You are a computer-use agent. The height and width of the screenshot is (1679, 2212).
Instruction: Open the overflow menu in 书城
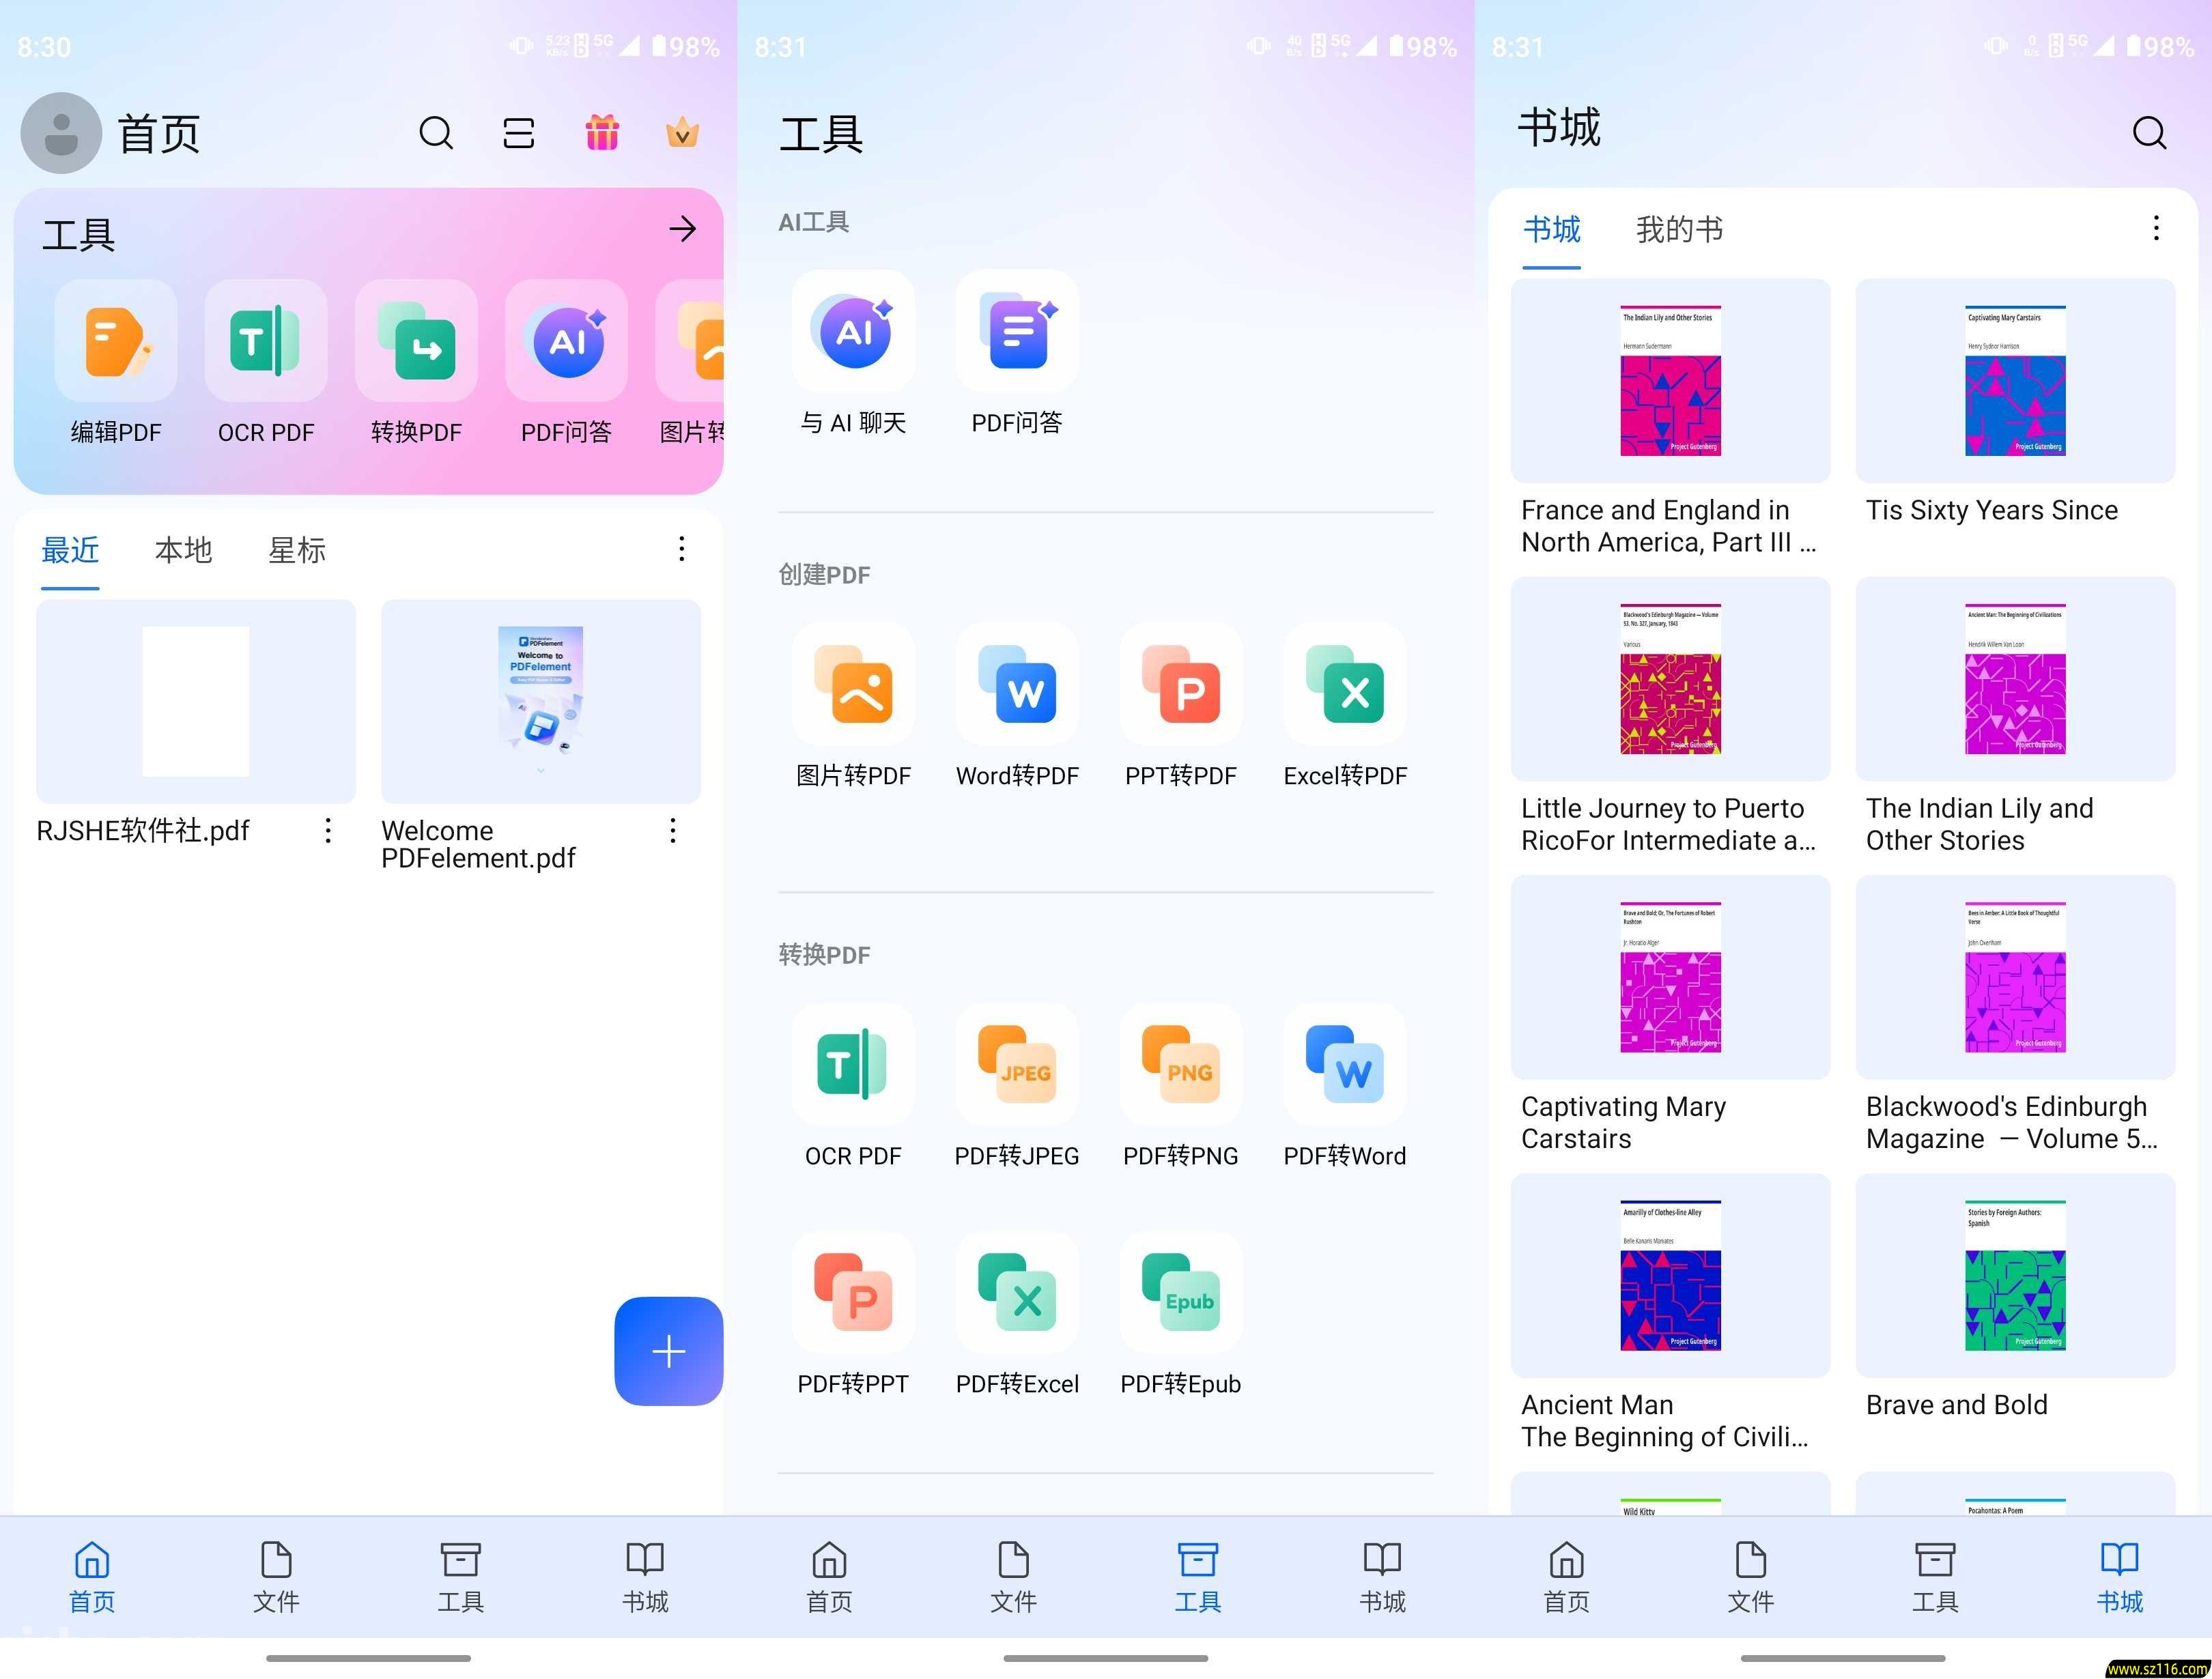2155,229
